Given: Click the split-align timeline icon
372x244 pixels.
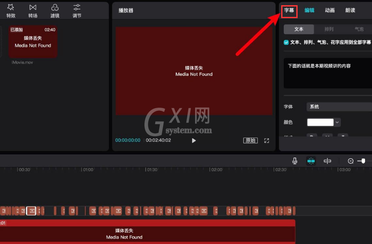Looking at the screenshot, I should pos(327,161).
